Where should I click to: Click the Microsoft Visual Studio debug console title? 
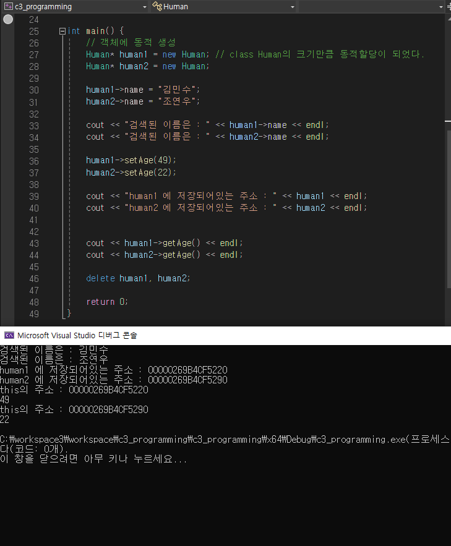pos(77,335)
